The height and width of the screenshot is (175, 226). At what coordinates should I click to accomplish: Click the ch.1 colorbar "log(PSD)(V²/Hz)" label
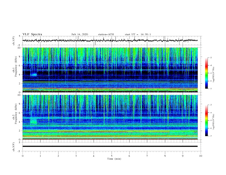pos(213,75)
